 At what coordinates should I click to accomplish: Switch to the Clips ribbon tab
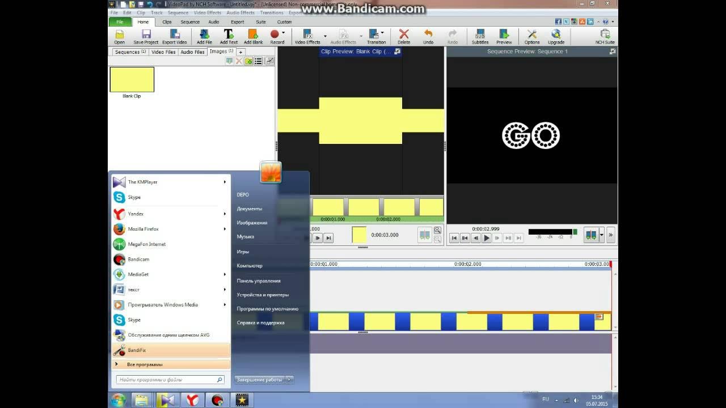(x=167, y=22)
